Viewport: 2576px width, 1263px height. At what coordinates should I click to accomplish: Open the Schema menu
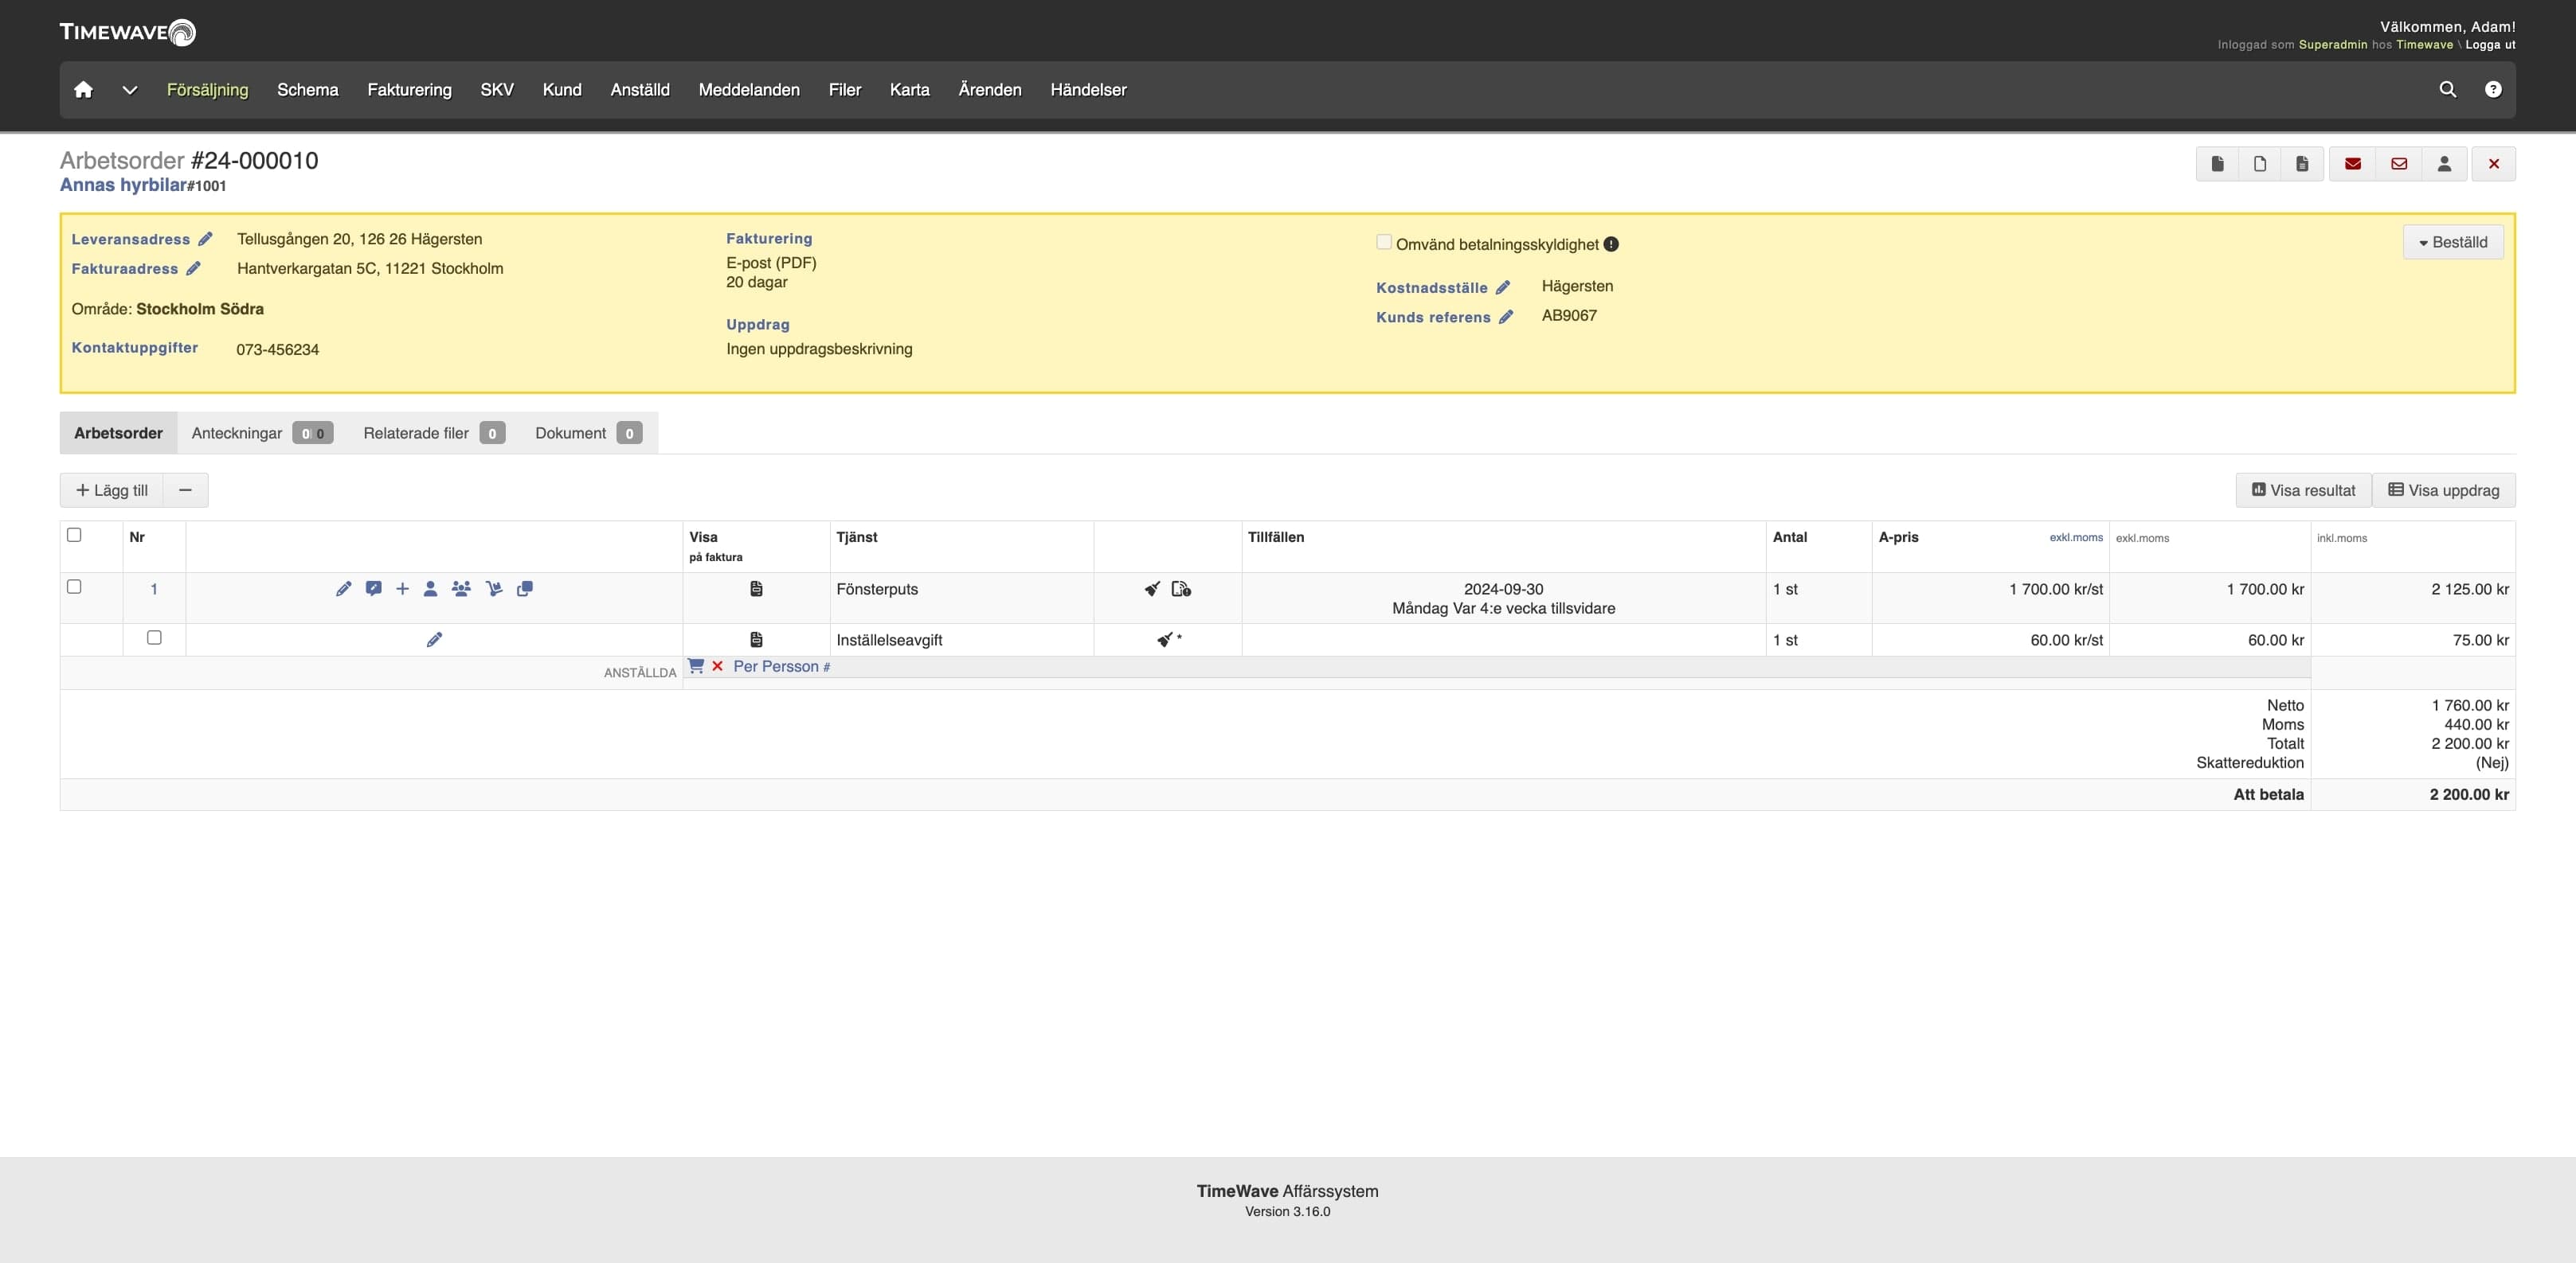[x=307, y=90]
